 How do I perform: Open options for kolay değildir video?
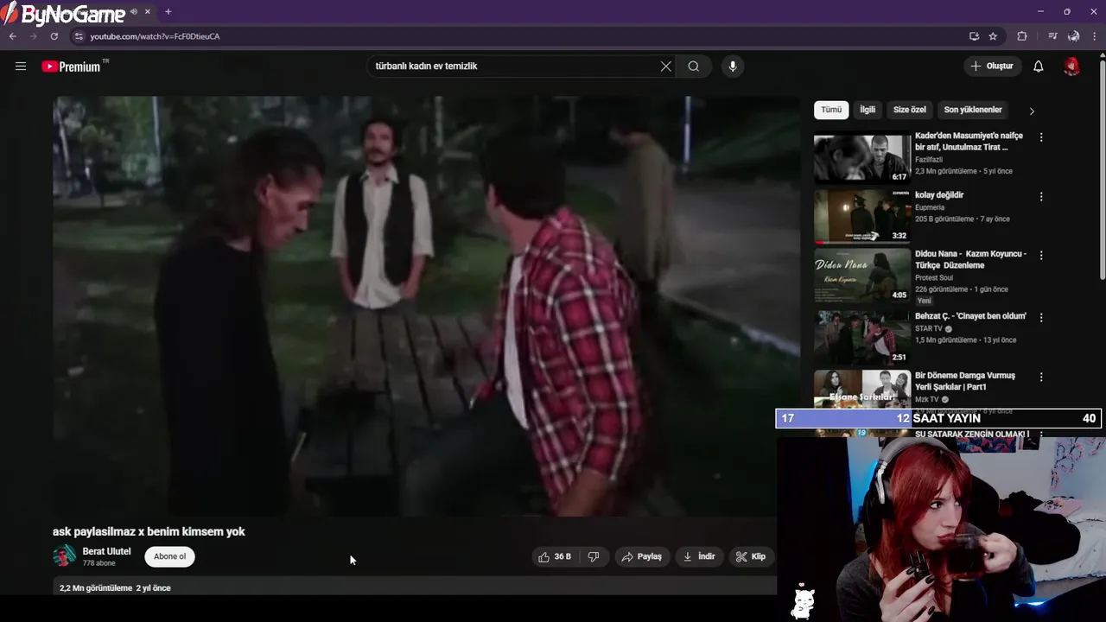(x=1041, y=197)
